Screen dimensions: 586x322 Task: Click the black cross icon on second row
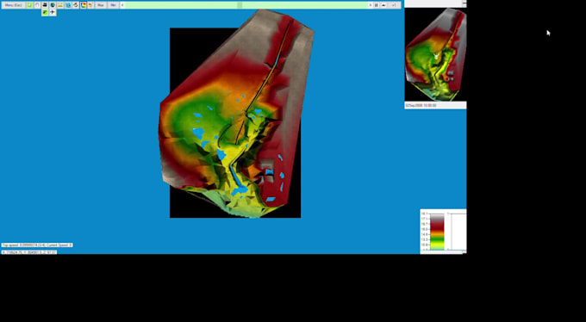click(53, 12)
